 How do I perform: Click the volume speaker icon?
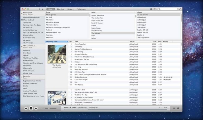(x=43, y=108)
